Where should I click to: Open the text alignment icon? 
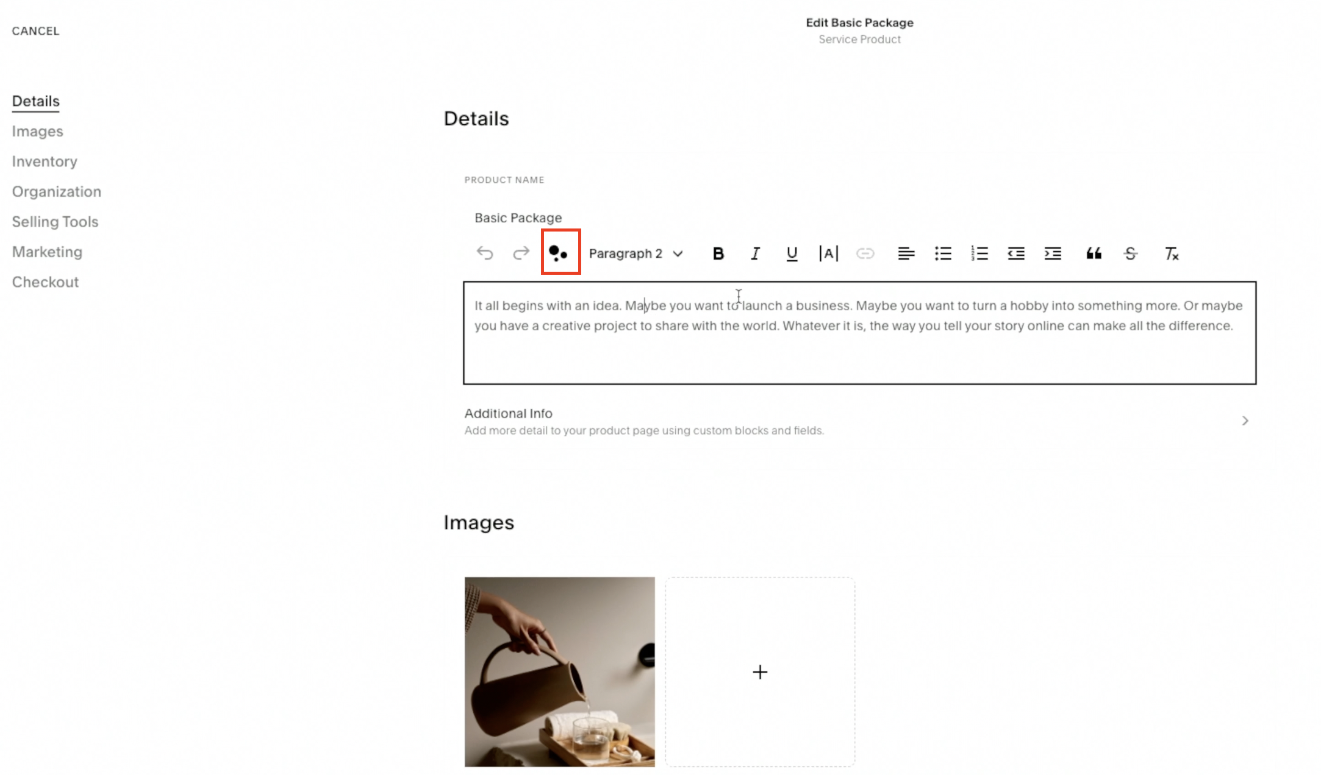[906, 253]
